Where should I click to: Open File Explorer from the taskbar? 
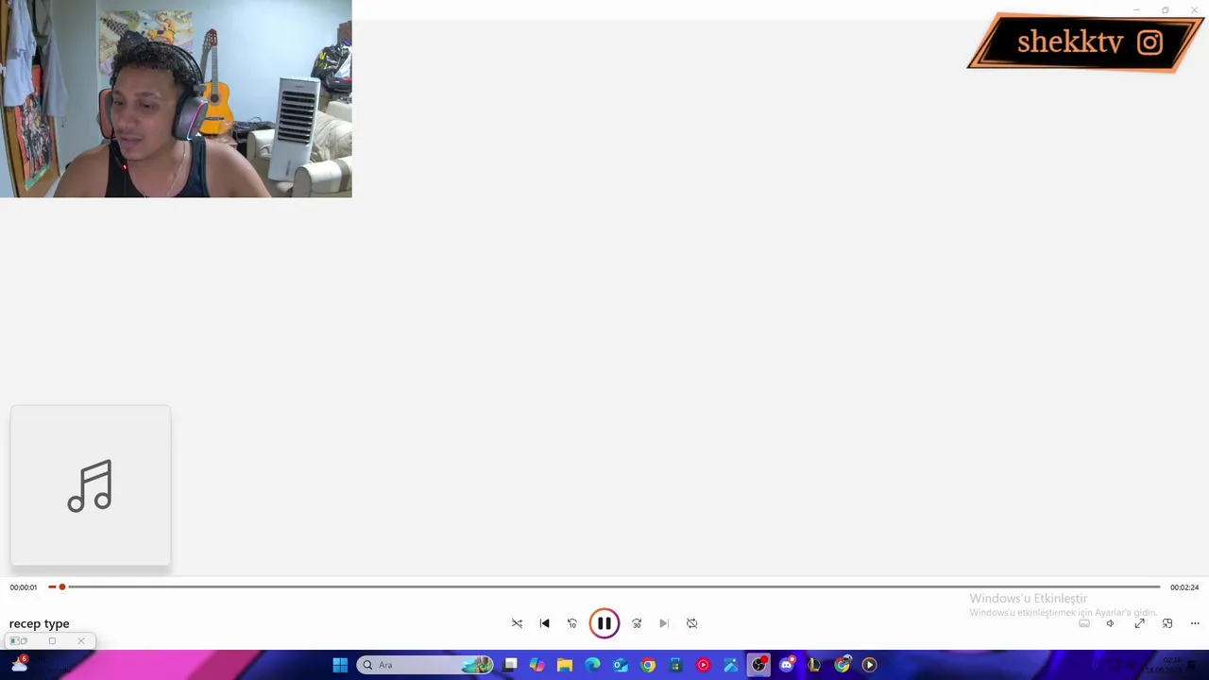coord(565,665)
